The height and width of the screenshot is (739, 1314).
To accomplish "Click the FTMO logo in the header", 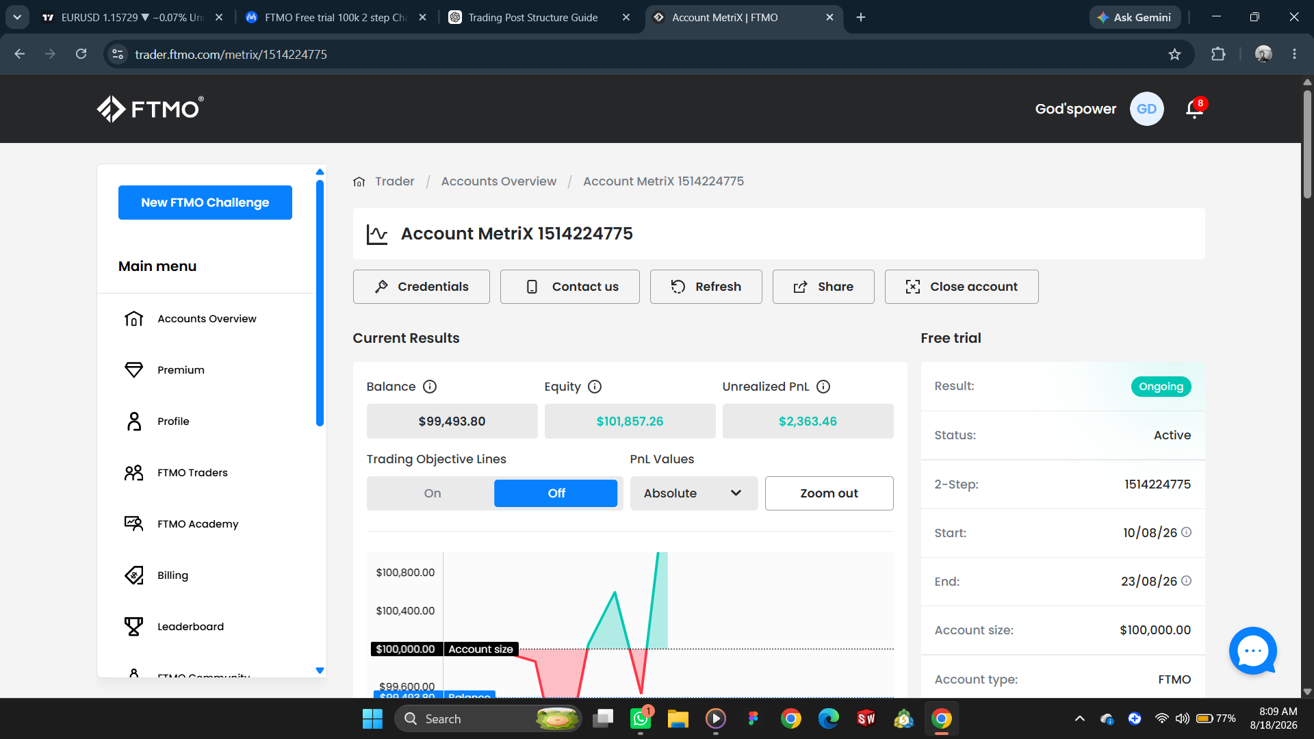I will click(150, 109).
